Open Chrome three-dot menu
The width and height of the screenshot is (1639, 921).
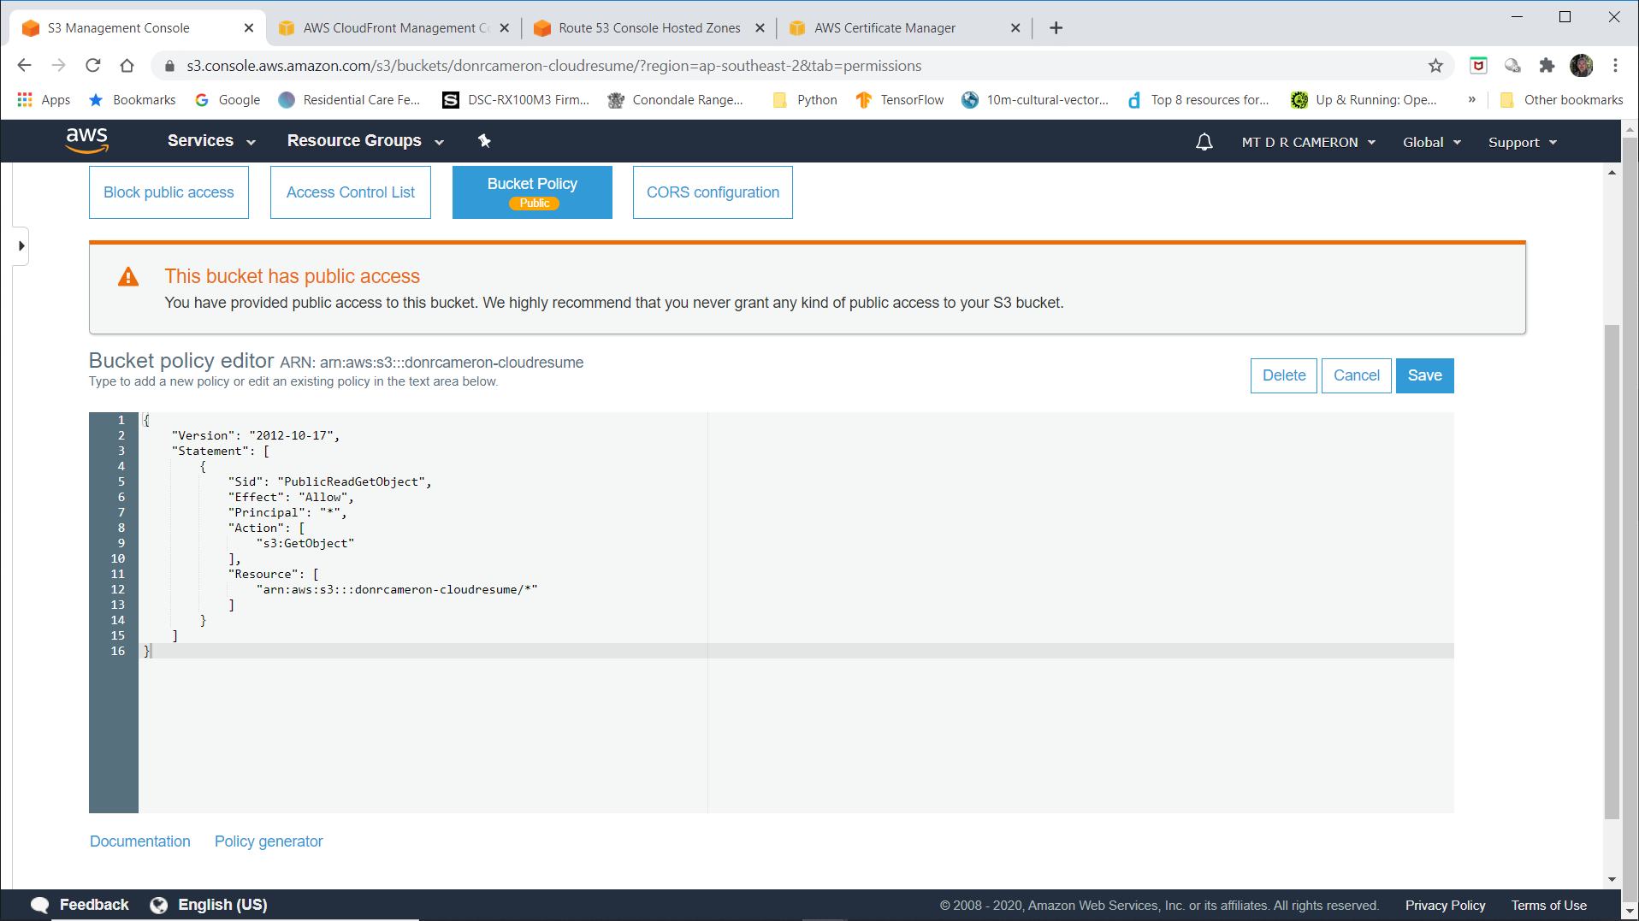(x=1615, y=66)
